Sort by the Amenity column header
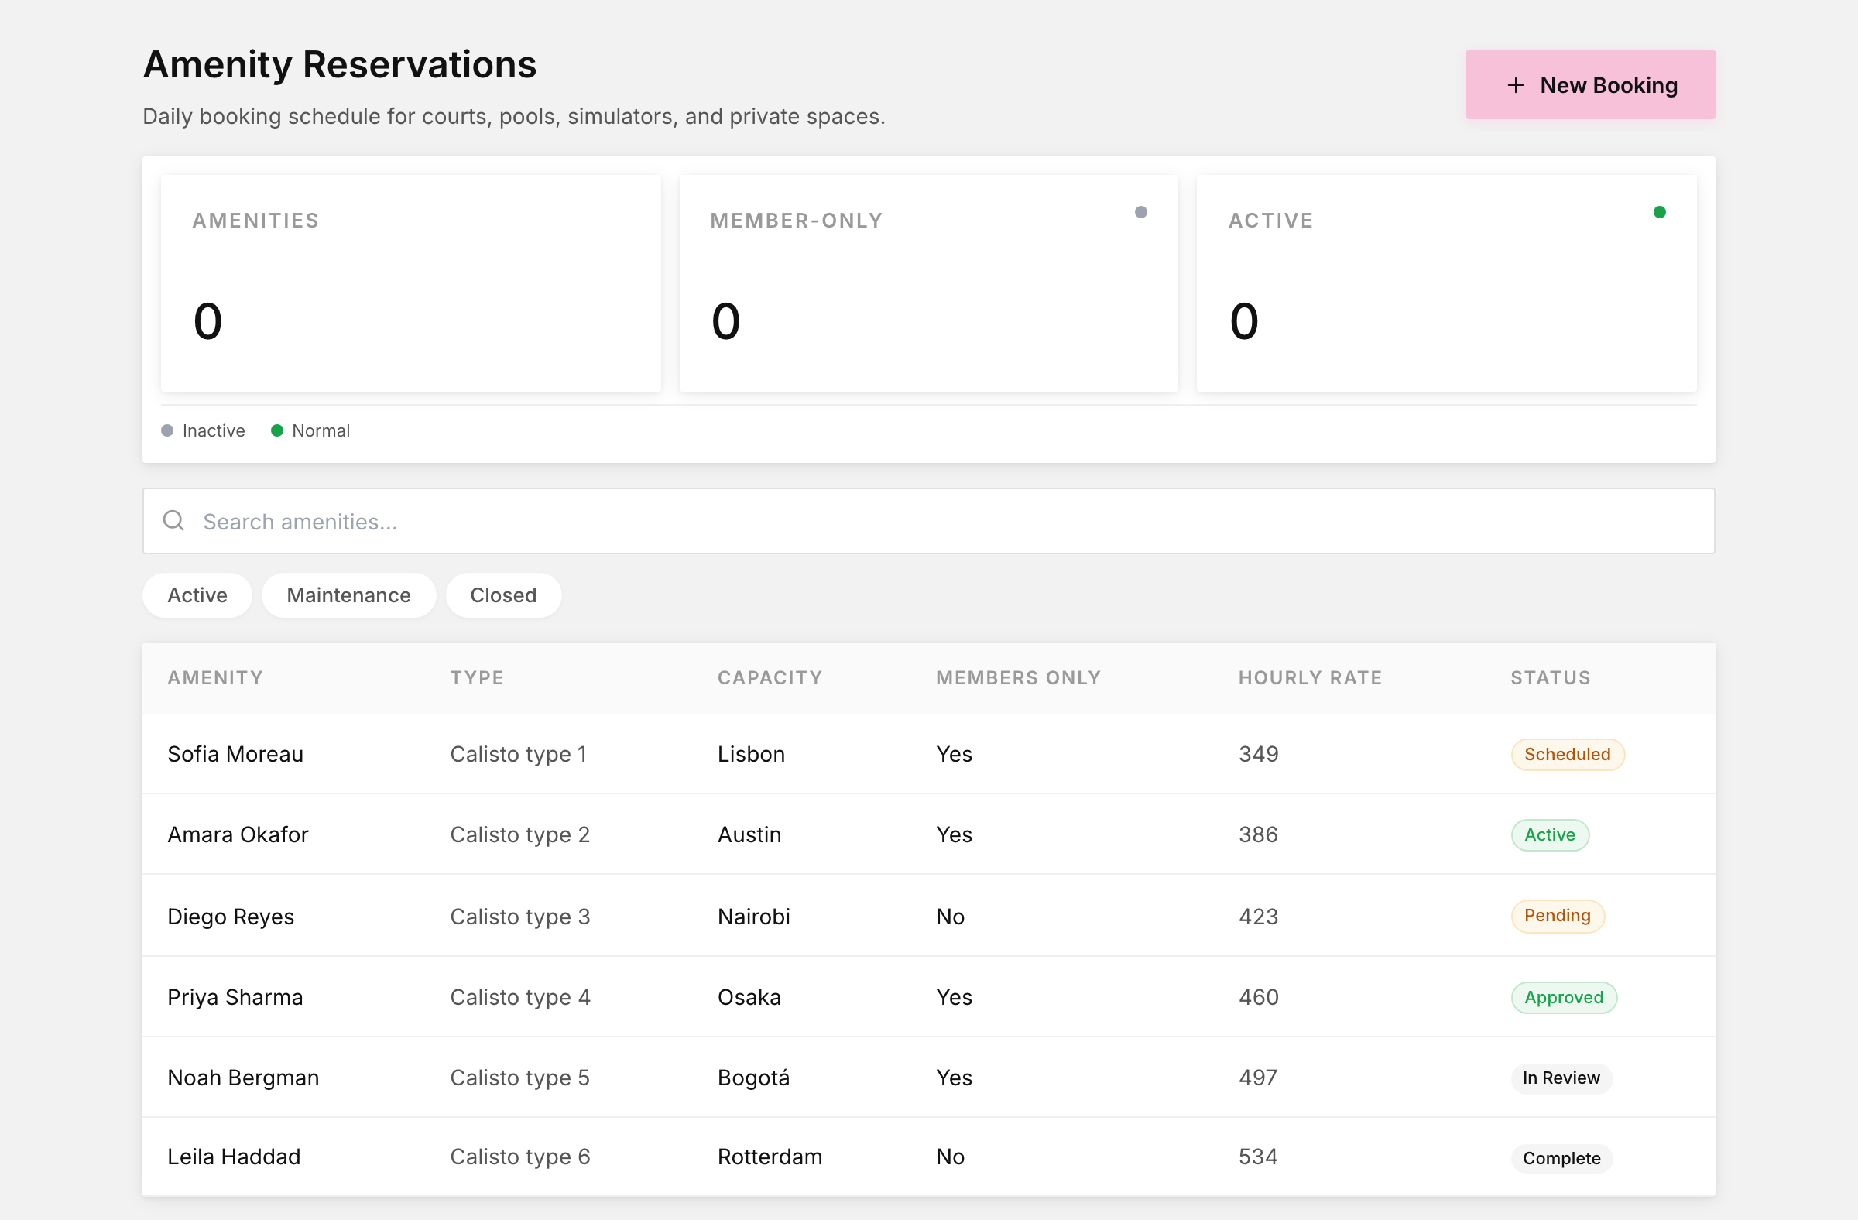Viewport: 1858px width, 1220px height. [215, 678]
